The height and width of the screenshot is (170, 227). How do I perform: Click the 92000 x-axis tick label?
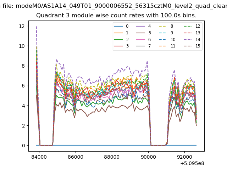184,155
